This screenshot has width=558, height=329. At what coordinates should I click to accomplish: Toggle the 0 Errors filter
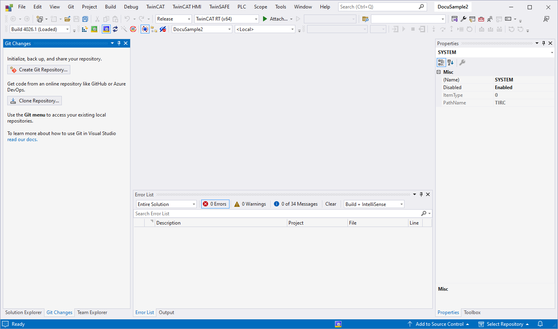point(215,204)
